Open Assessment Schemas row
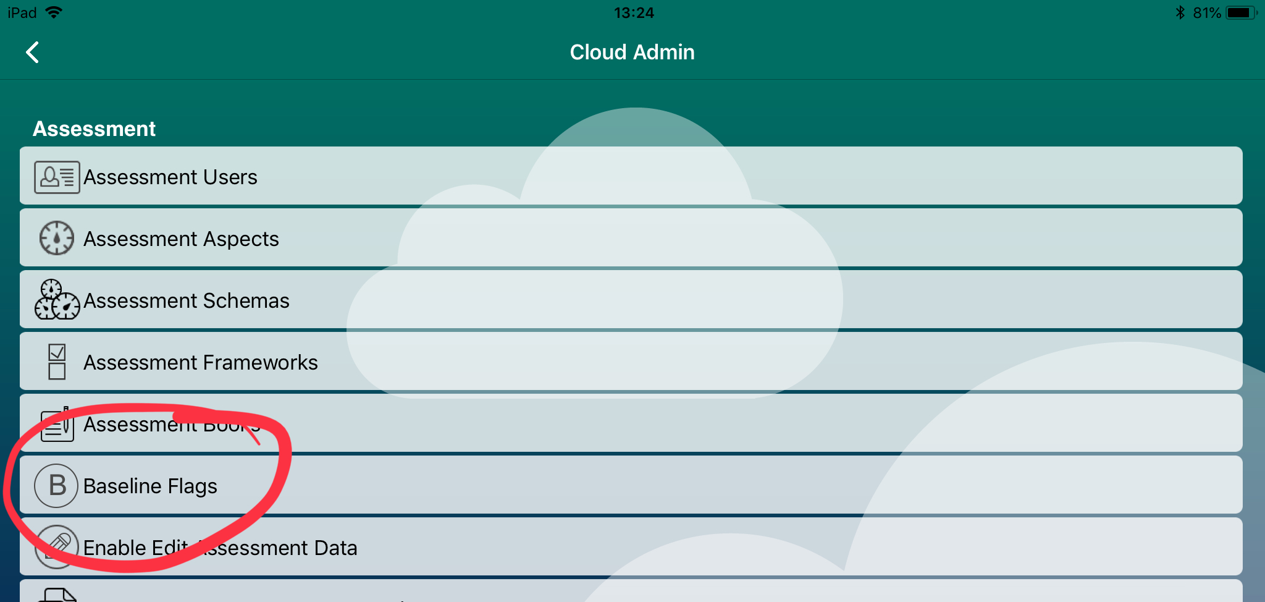The height and width of the screenshot is (602, 1265). [x=631, y=299]
